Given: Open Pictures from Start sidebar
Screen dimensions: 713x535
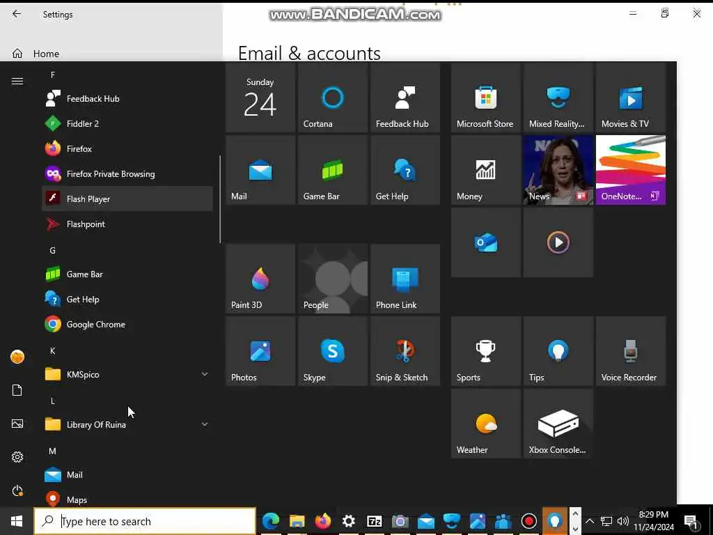Looking at the screenshot, I should click(17, 424).
